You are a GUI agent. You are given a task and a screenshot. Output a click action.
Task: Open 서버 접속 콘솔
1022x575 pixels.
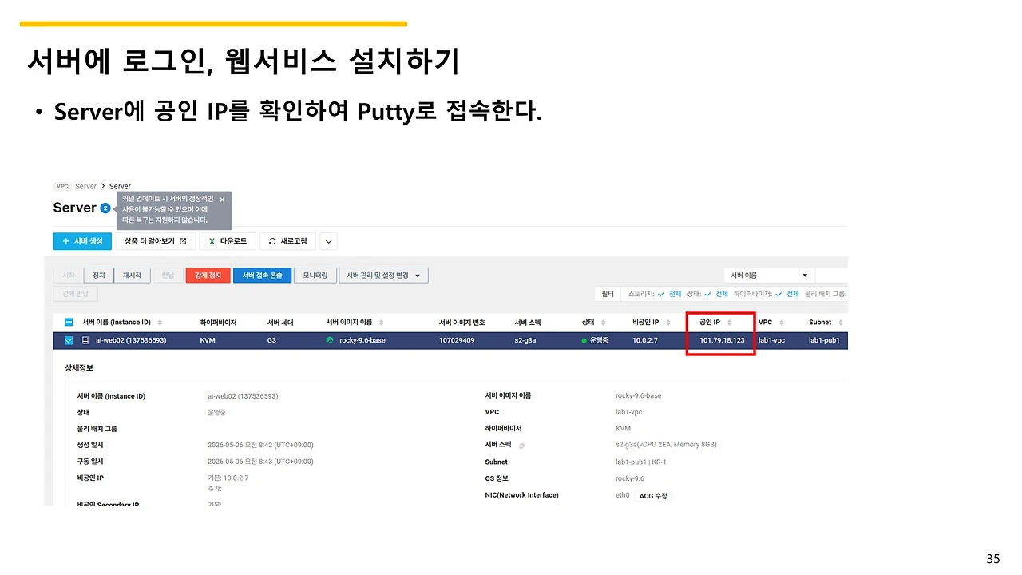coord(262,276)
